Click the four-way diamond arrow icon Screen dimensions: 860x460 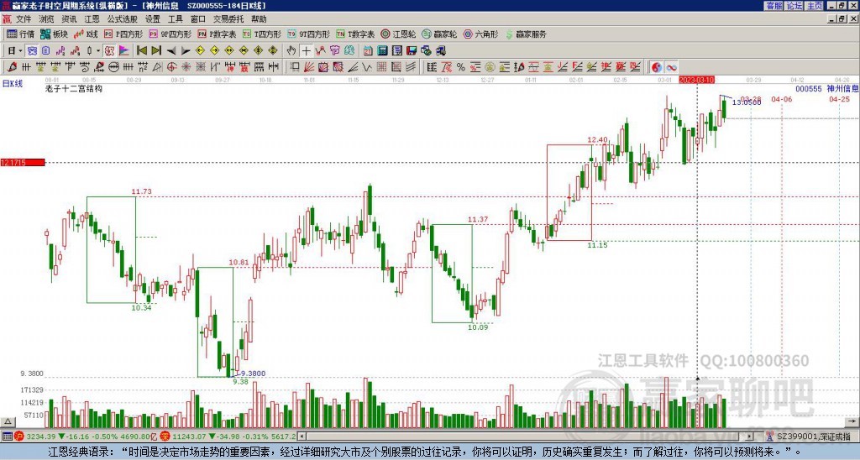point(273,51)
